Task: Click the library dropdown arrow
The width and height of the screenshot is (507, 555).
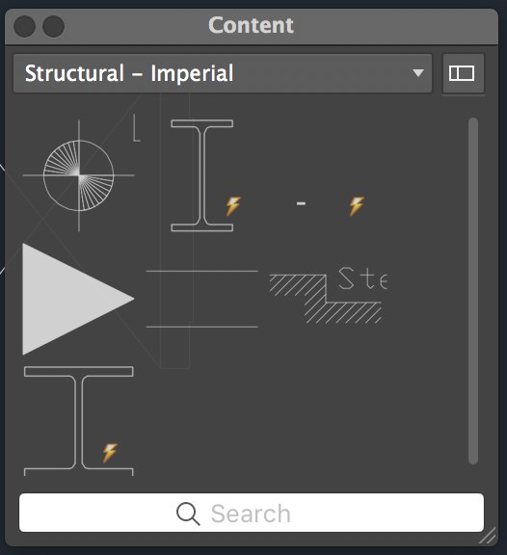Action: pos(418,73)
